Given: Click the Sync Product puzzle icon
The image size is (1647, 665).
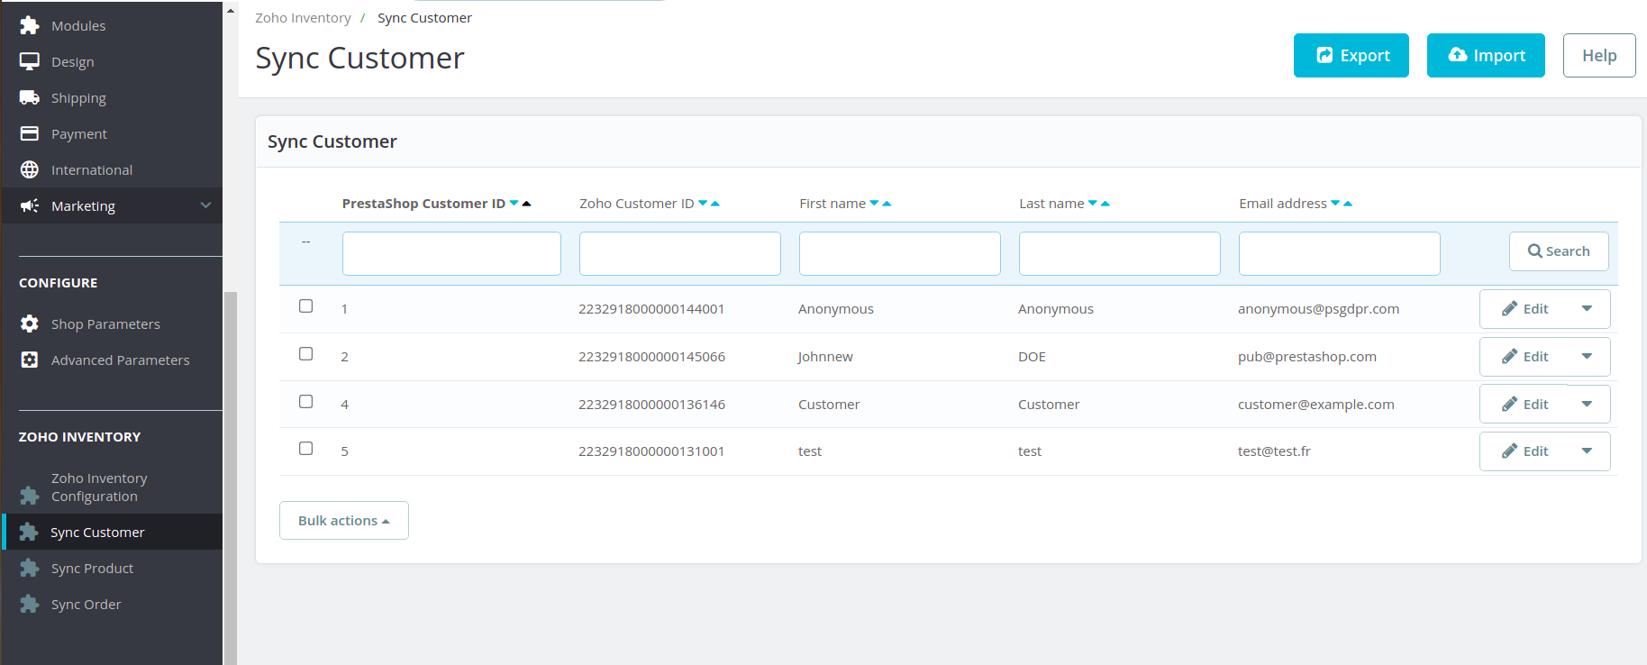Looking at the screenshot, I should coord(30,568).
